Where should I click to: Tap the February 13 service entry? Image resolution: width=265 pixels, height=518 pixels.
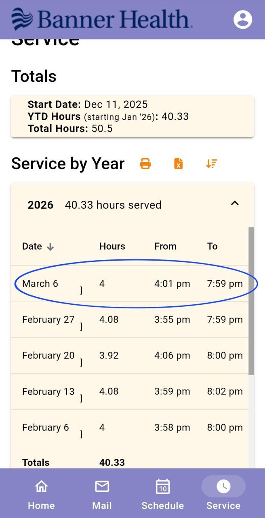(129, 392)
